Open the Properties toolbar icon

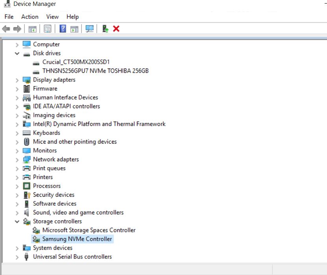coord(48,29)
